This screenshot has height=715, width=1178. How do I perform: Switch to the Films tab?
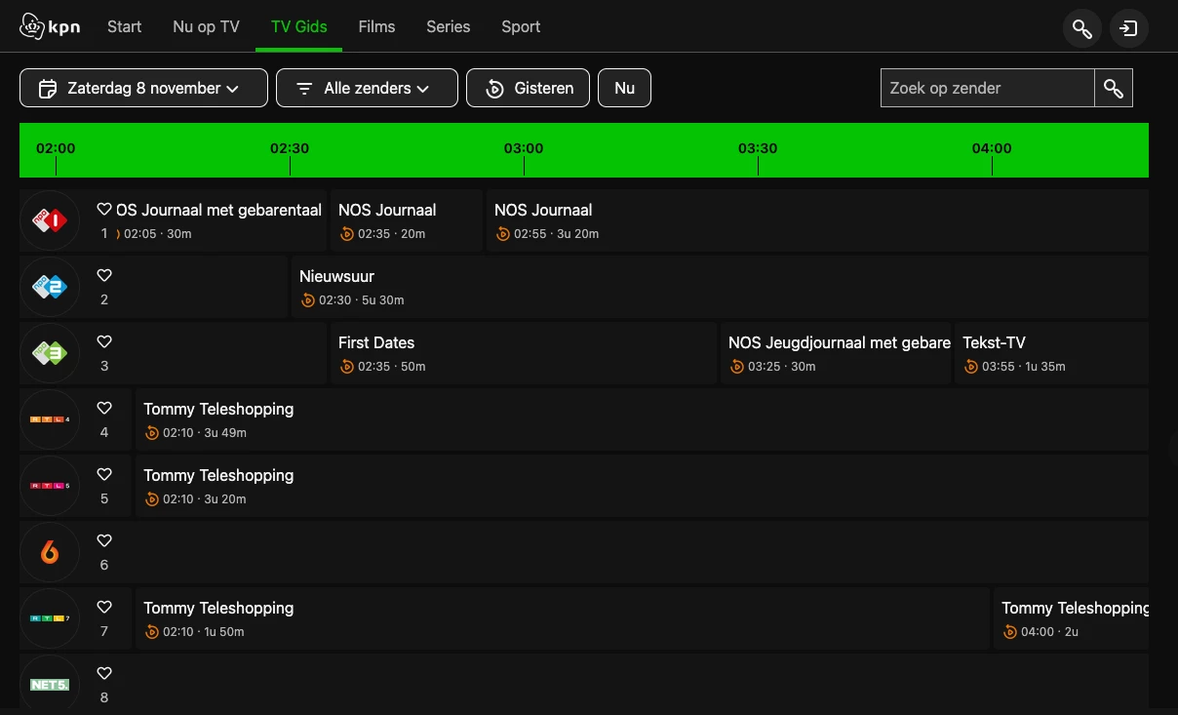click(376, 26)
